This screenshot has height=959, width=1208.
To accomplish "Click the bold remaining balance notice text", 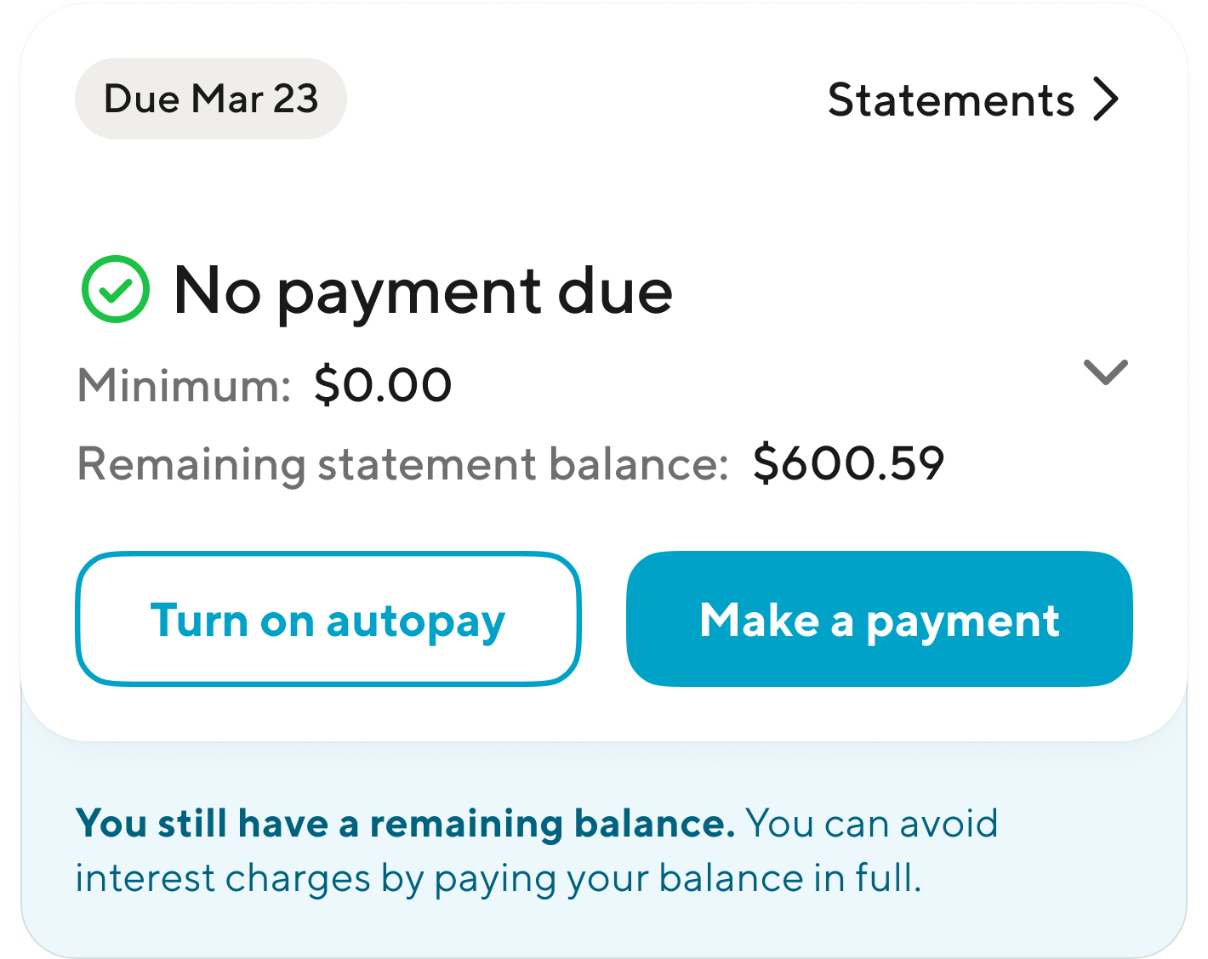I will coord(405,823).
